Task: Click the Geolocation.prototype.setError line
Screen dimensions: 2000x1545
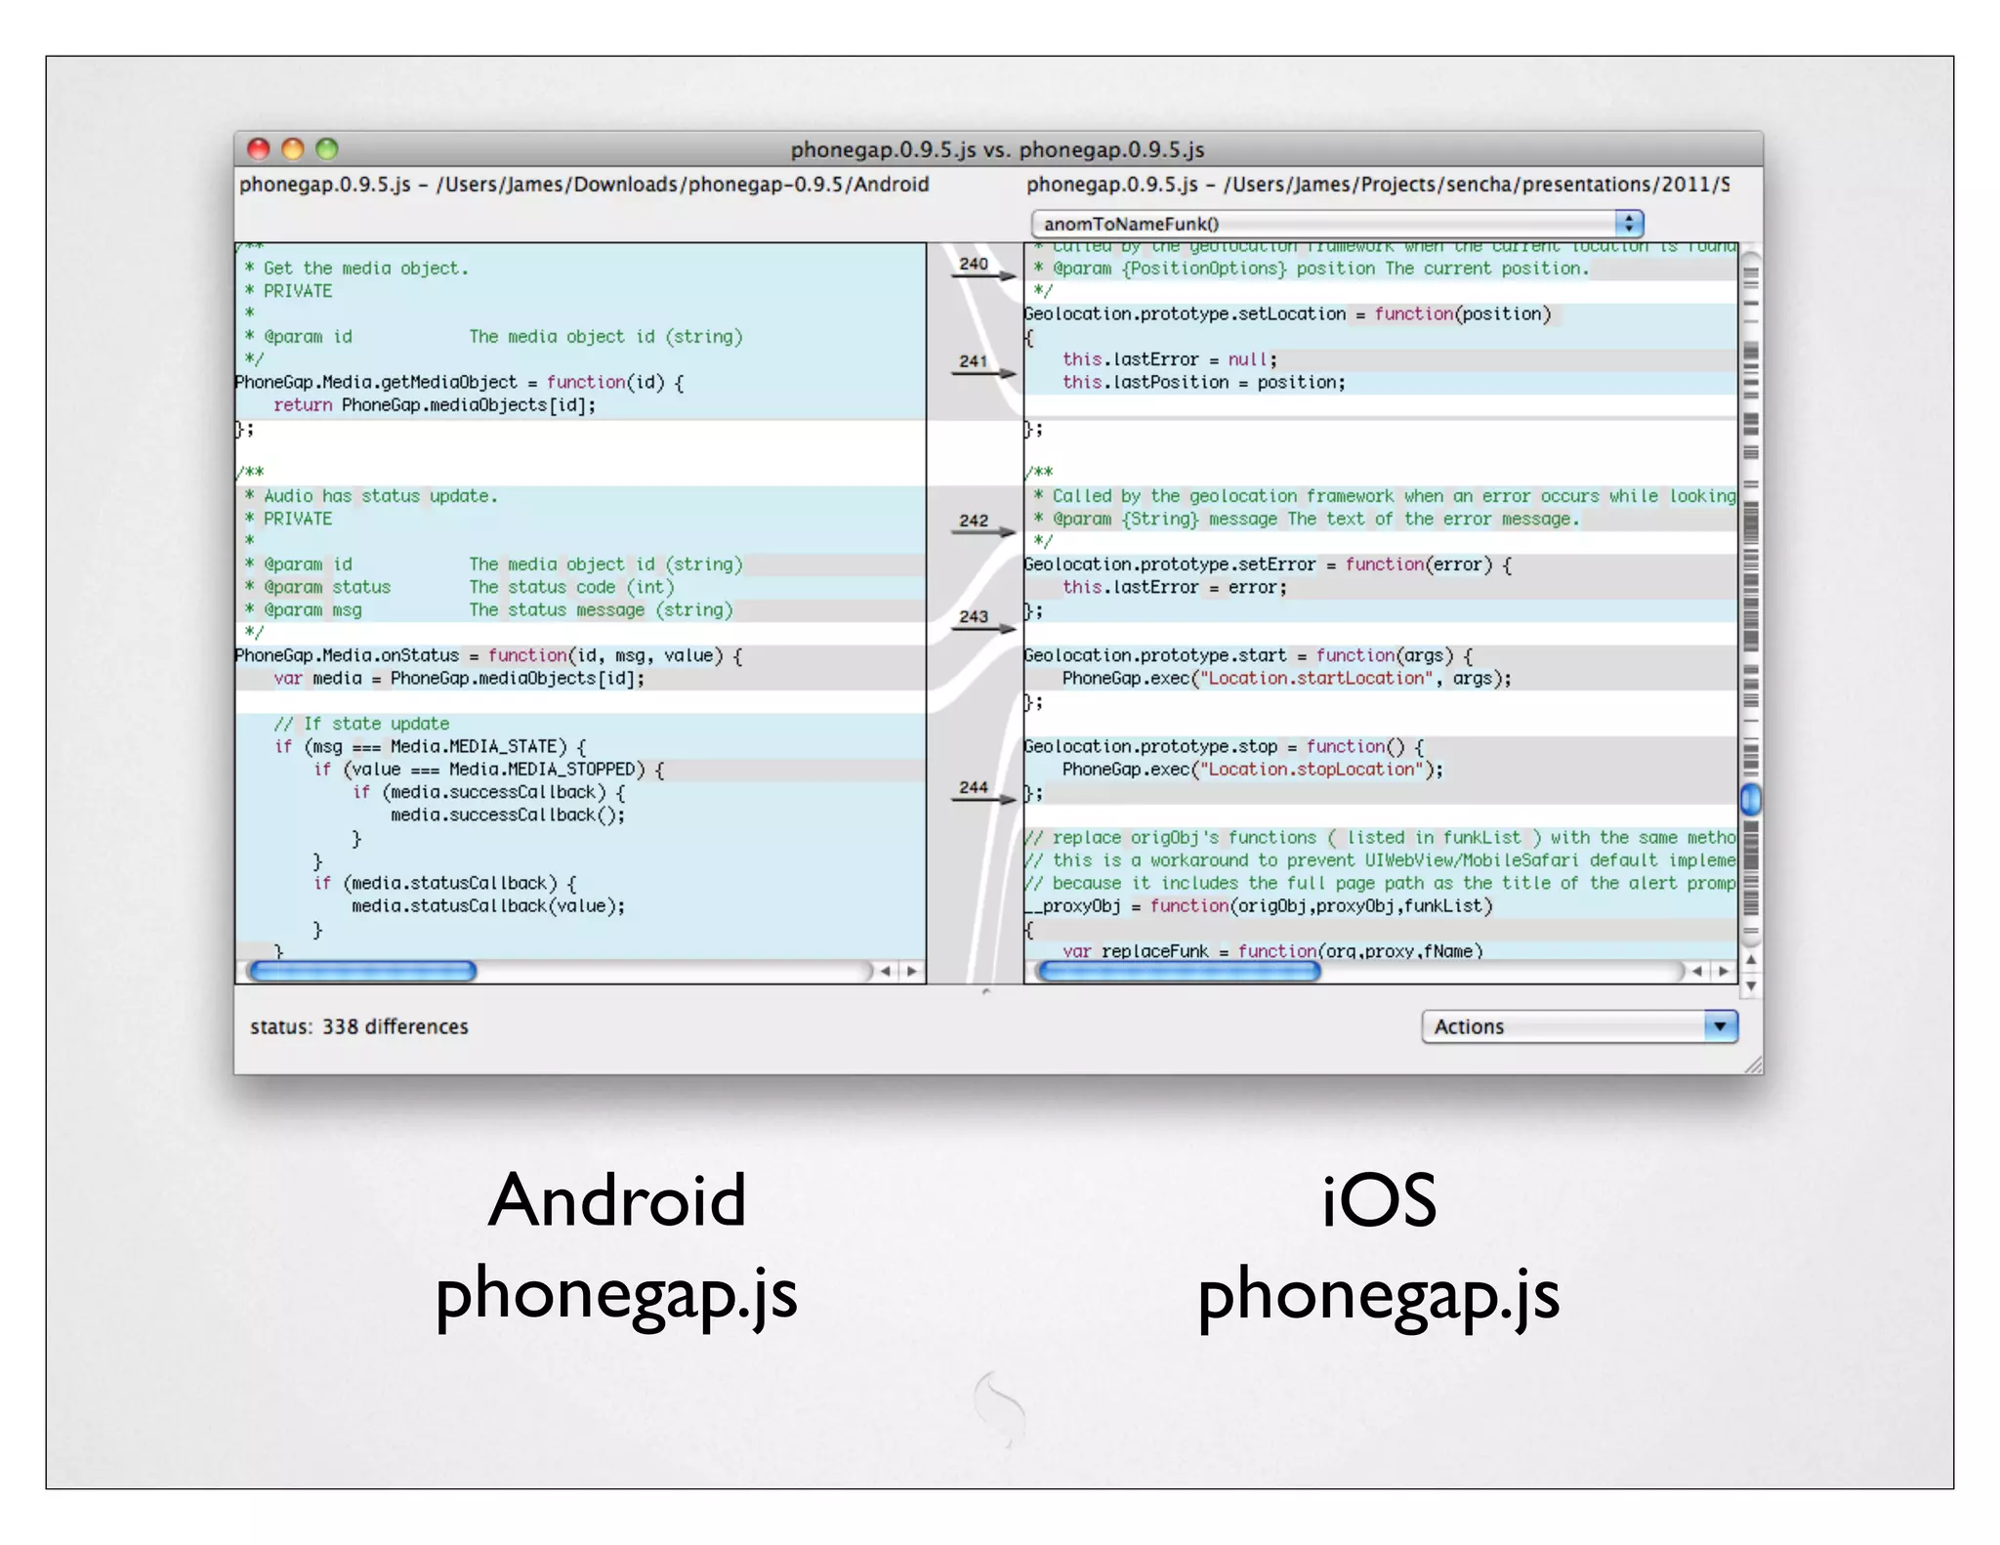Action: [1268, 564]
